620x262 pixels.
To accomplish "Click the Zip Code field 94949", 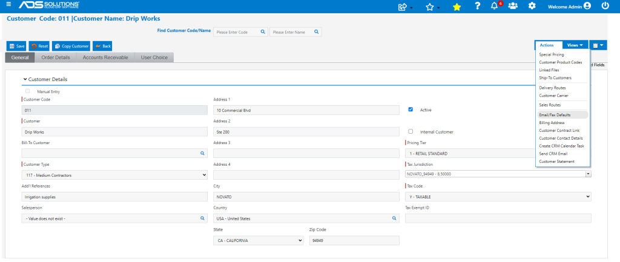I will tap(354, 240).
